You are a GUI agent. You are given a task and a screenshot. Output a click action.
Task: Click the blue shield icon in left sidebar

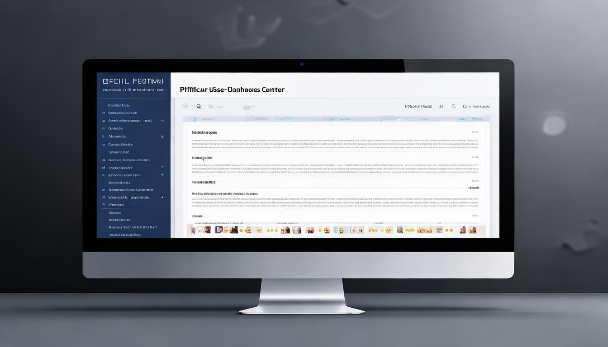pos(103,136)
